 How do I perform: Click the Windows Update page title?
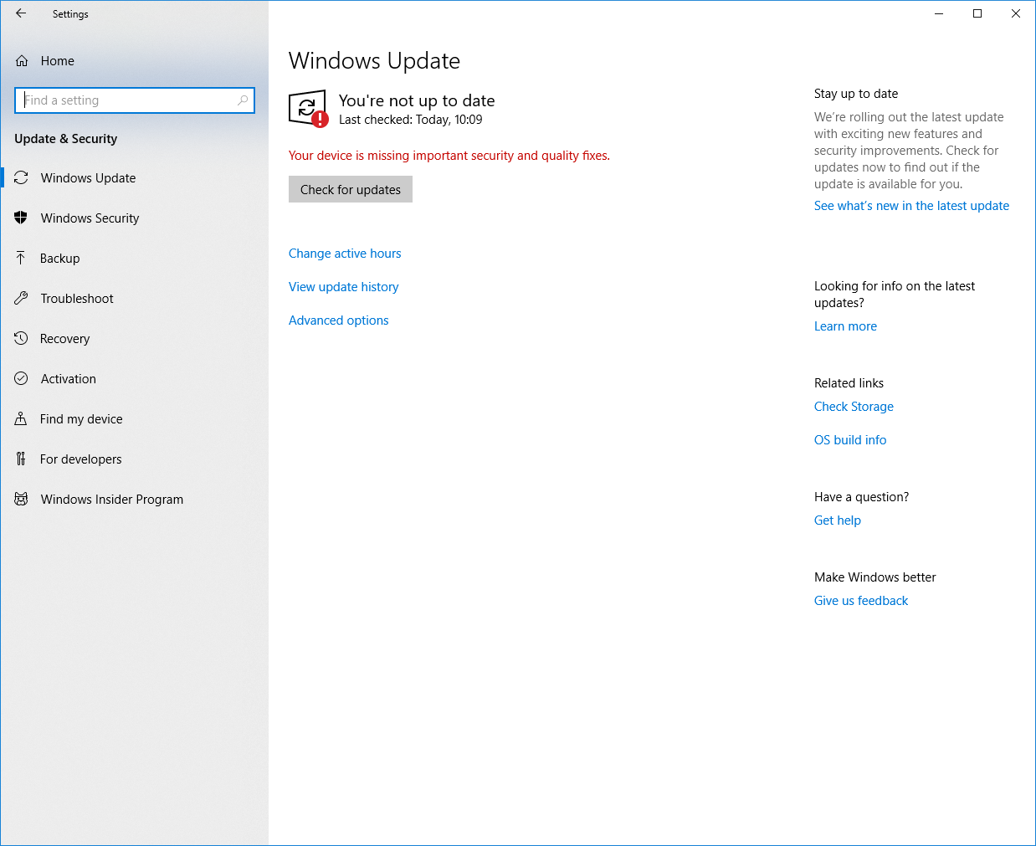pos(374,61)
